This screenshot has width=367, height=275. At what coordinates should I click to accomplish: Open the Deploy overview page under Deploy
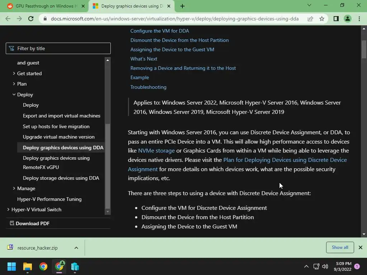coord(31,105)
